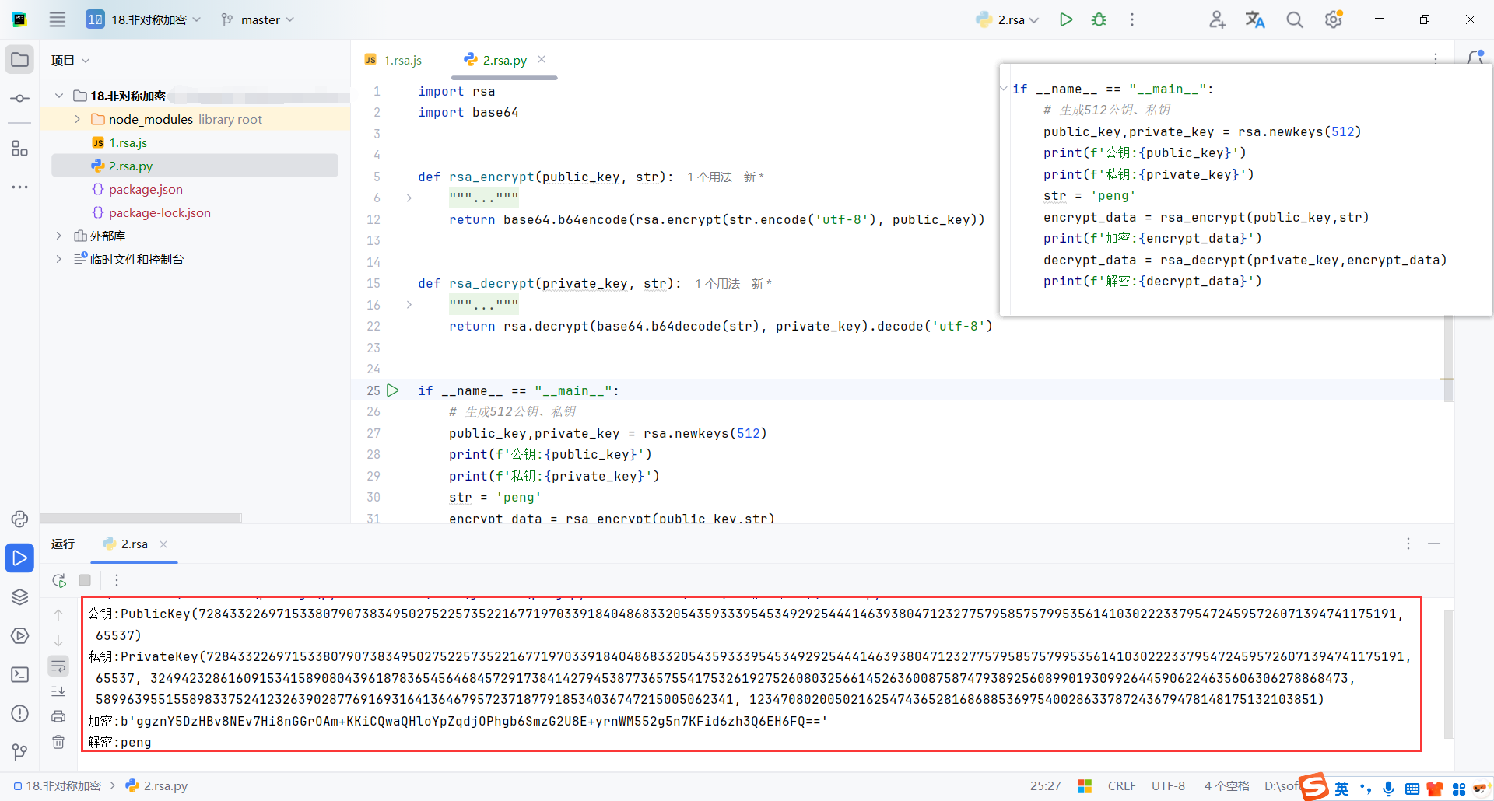Change line separator via CRLF

pyautogui.click(x=1122, y=786)
